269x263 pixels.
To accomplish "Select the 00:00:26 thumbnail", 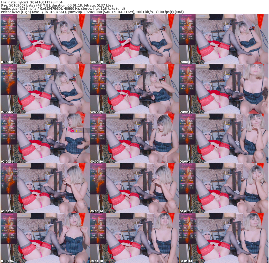I will [134, 89].
